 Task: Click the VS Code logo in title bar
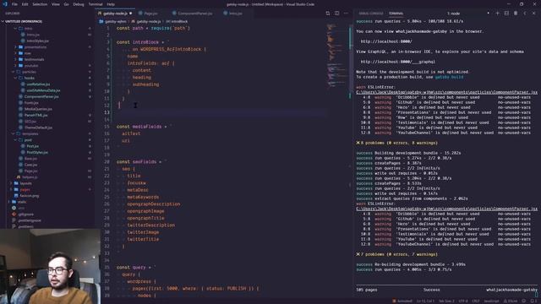point(5,4)
